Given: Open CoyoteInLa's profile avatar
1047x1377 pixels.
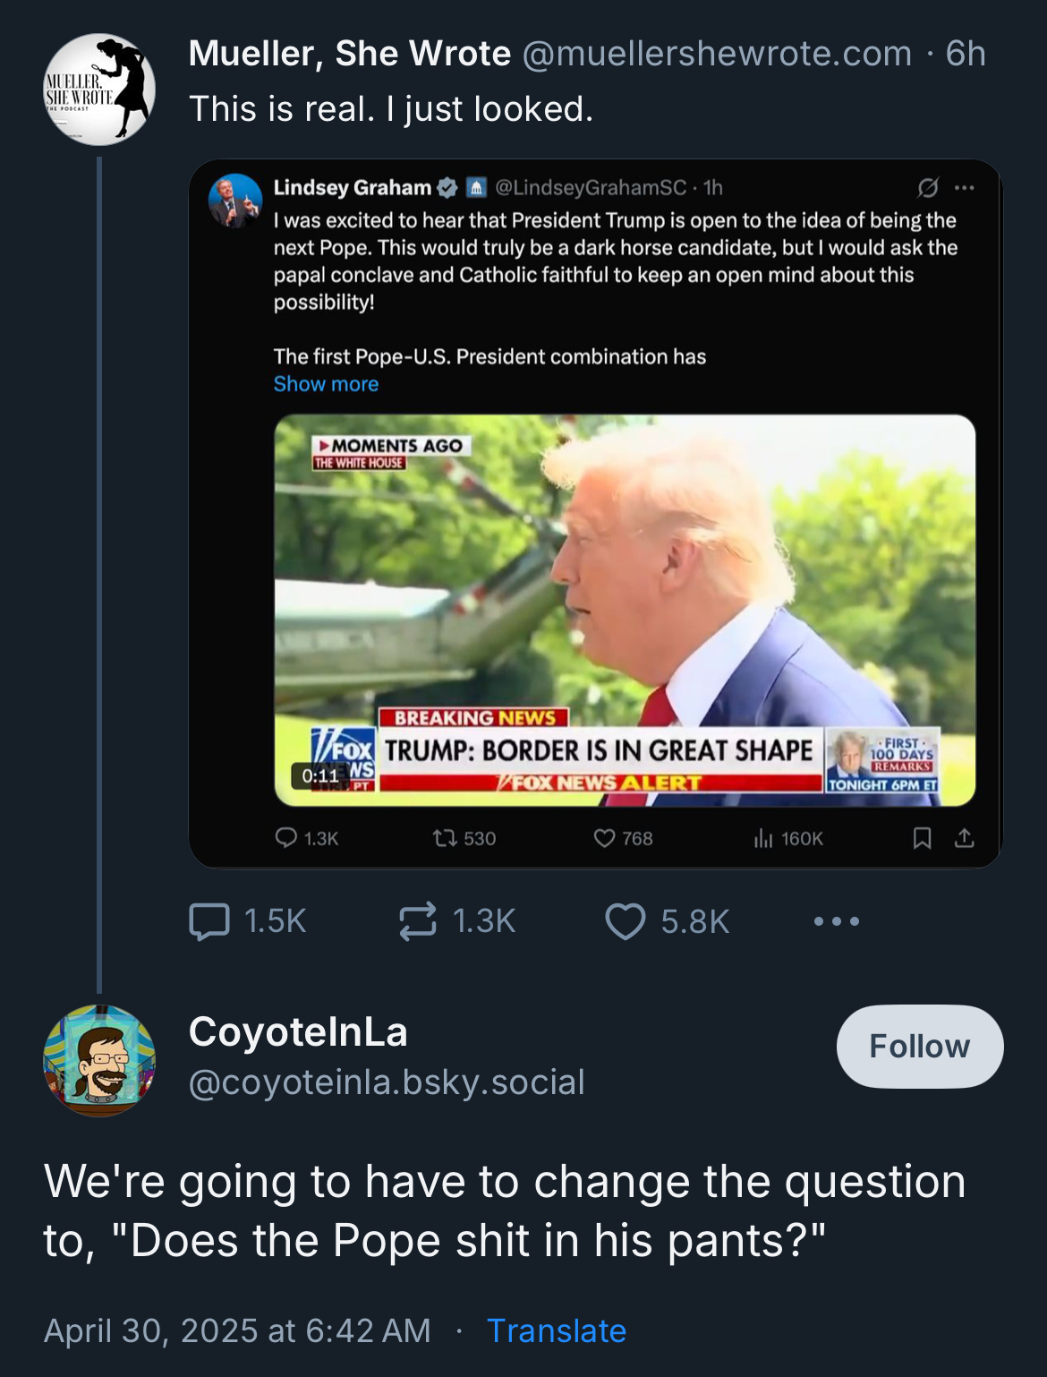Looking at the screenshot, I should [99, 1060].
